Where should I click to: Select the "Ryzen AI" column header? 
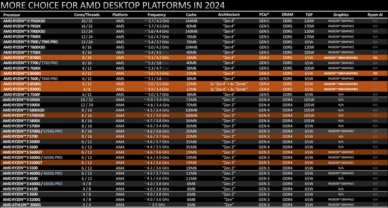click(x=375, y=15)
